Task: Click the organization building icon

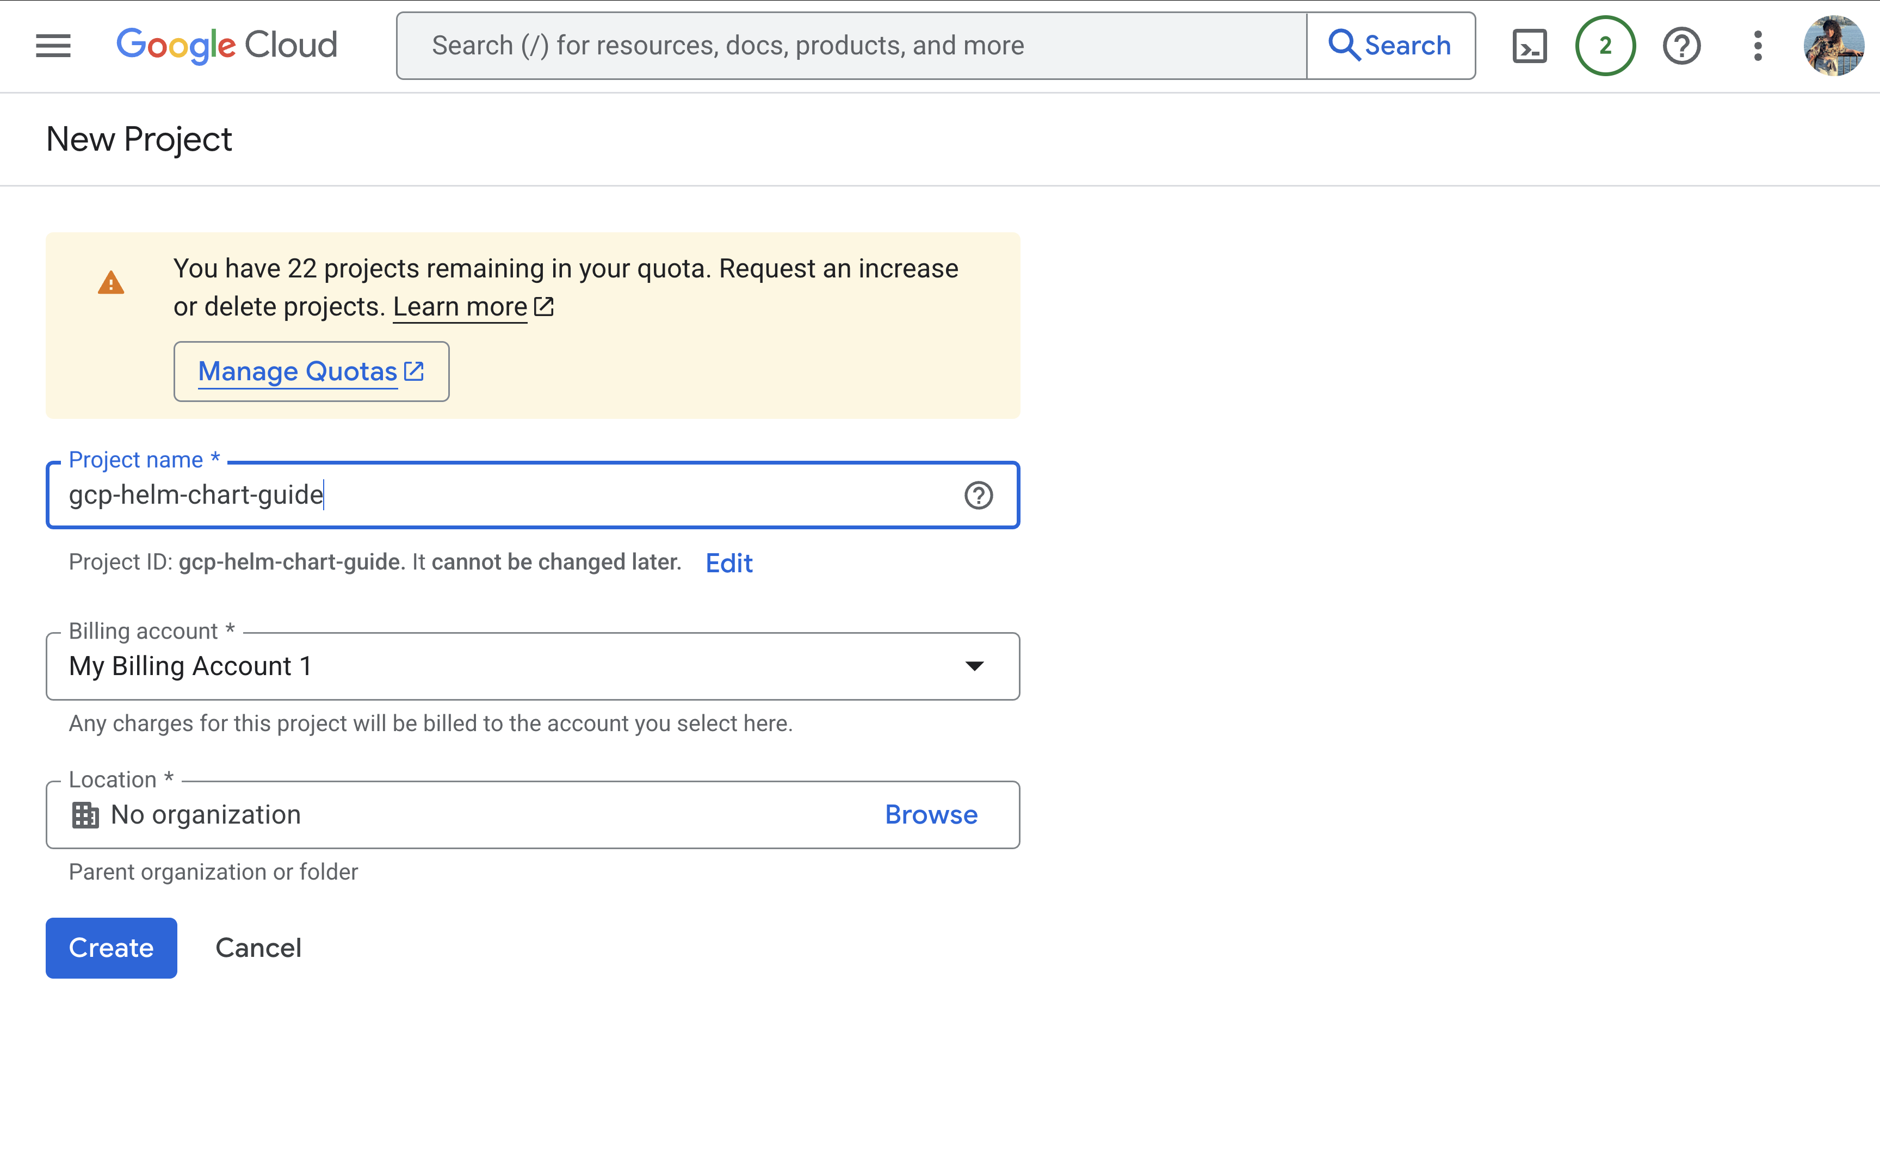Action: [85, 814]
